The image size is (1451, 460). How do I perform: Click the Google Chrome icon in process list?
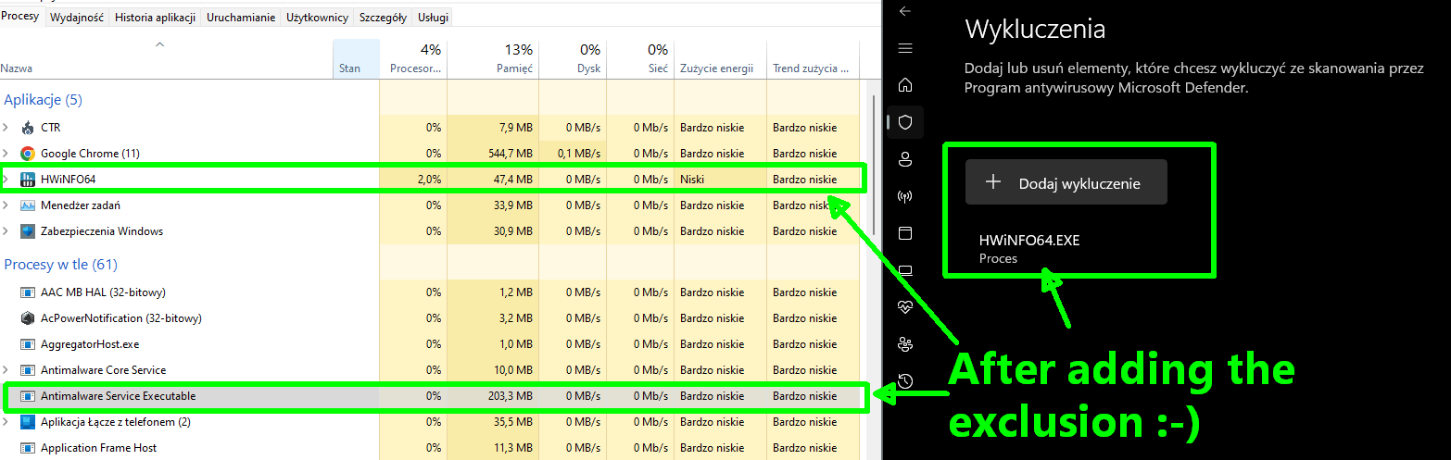click(x=28, y=154)
